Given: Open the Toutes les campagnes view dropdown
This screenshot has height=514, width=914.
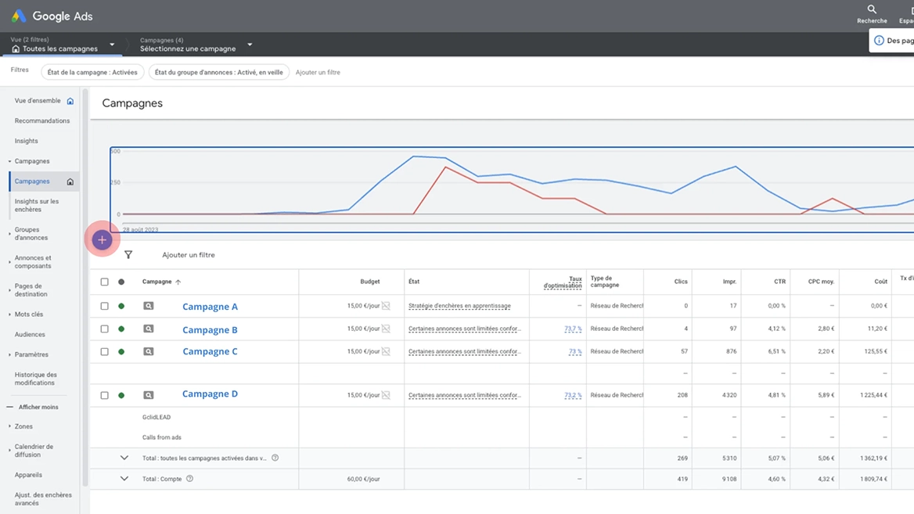Looking at the screenshot, I should [x=63, y=45].
